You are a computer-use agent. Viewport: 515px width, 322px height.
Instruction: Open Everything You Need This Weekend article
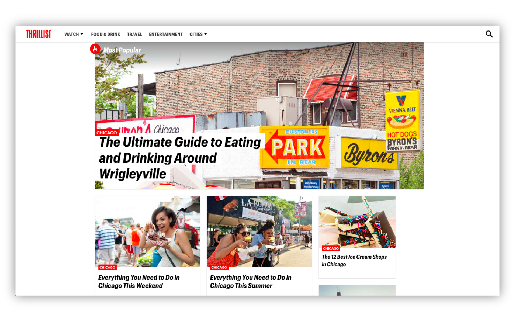point(139,282)
